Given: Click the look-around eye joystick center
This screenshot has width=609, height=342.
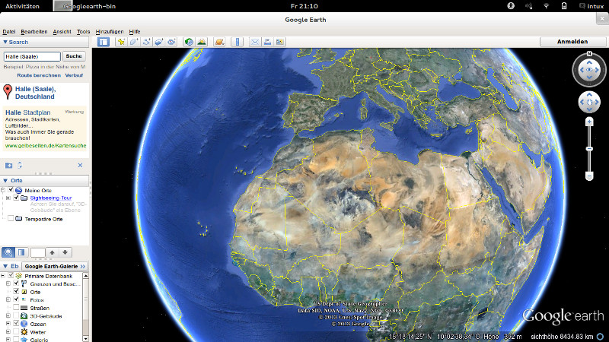Looking at the screenshot, I should click(589, 70).
